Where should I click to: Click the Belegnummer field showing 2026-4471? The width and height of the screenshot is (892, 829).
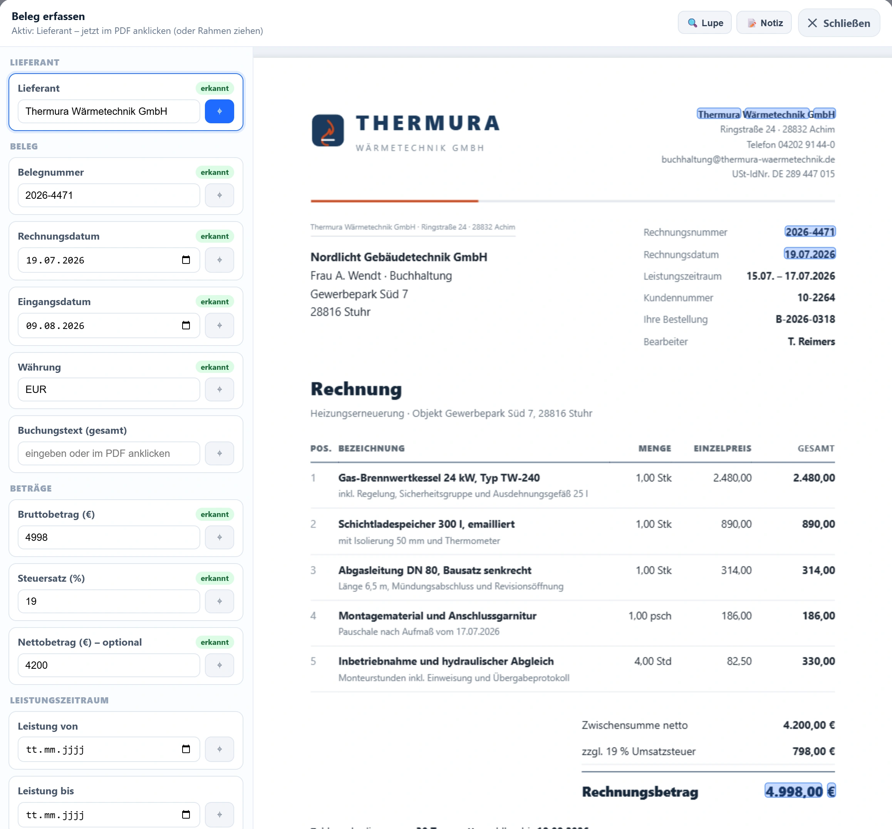(109, 195)
